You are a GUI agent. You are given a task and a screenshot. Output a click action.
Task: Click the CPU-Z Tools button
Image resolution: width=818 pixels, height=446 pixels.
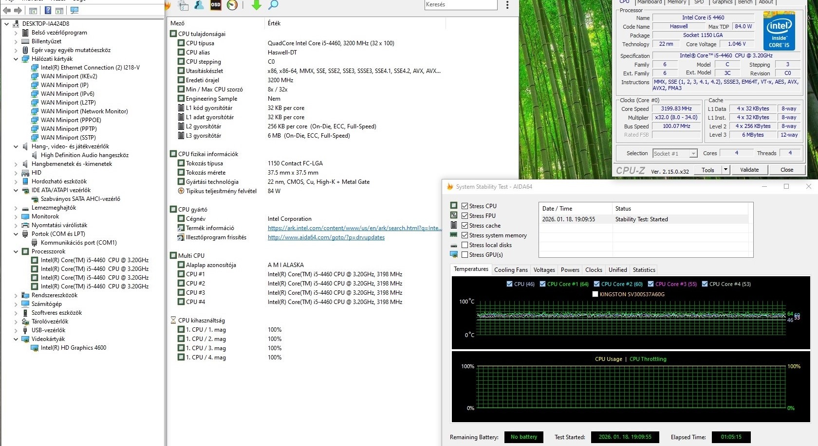click(x=708, y=170)
